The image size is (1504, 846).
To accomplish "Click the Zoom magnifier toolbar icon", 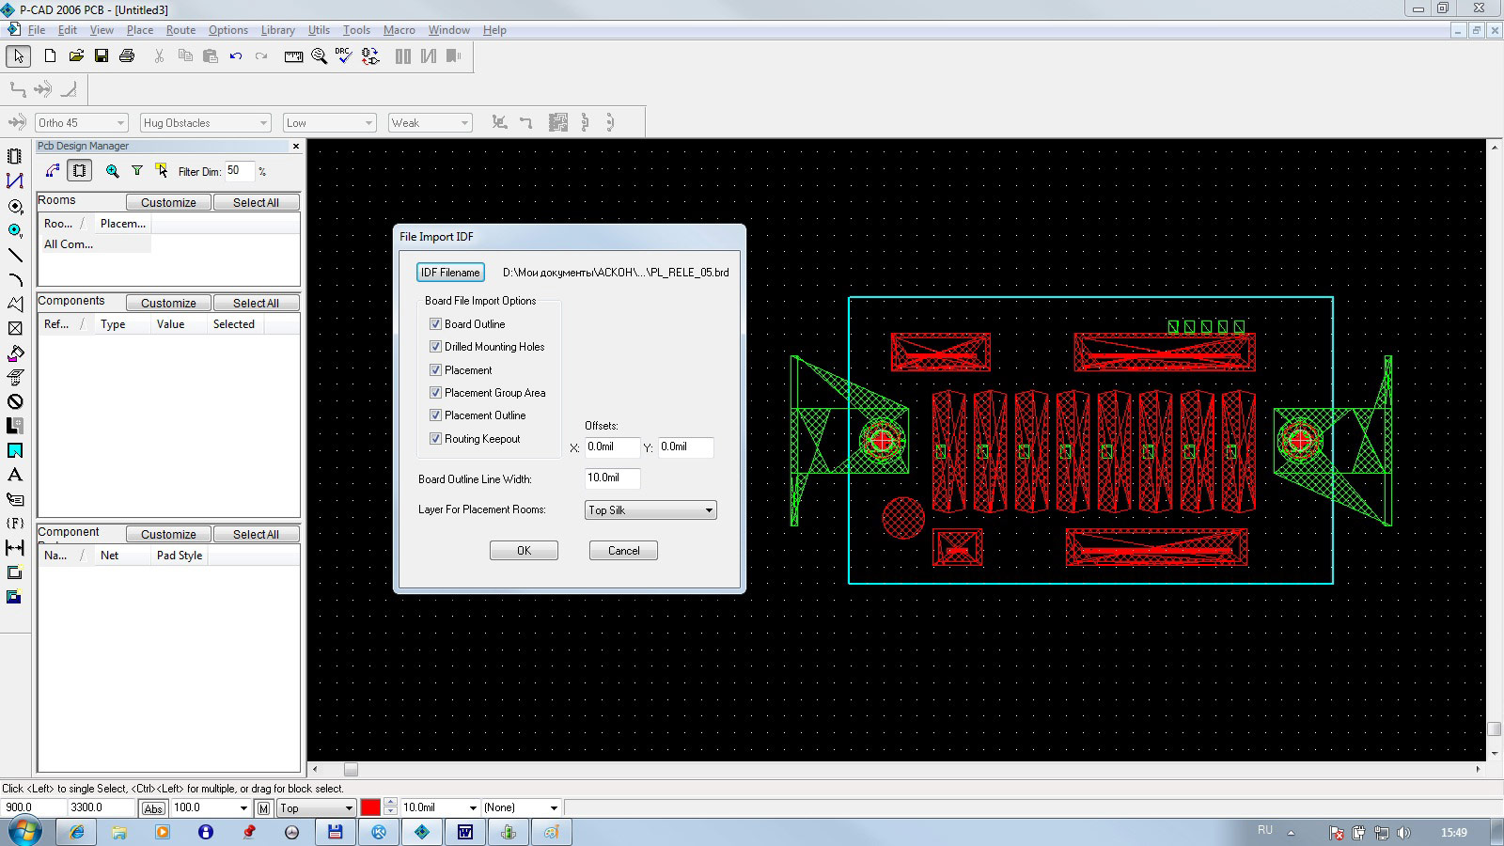I will point(320,56).
